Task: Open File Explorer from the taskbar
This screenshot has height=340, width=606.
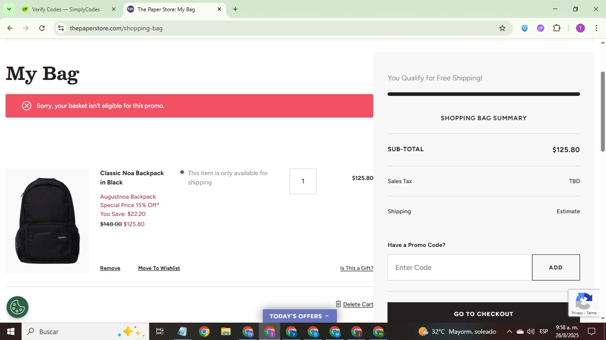Action: tap(225, 332)
